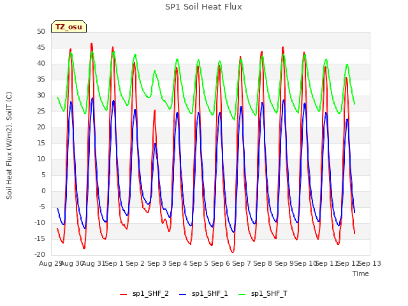Select the sp1_SHF_2 legend entry

[144, 294]
